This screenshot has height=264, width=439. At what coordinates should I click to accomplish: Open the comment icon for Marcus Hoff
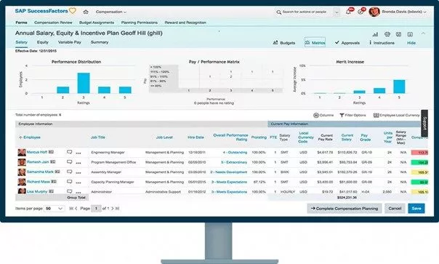[70, 152]
